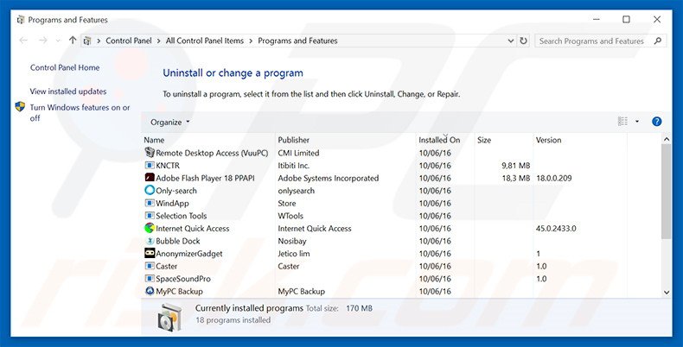This screenshot has height=347, width=683.
Task: Select Adobe Flash Player 18 PPAPI entry
Action: pos(205,179)
